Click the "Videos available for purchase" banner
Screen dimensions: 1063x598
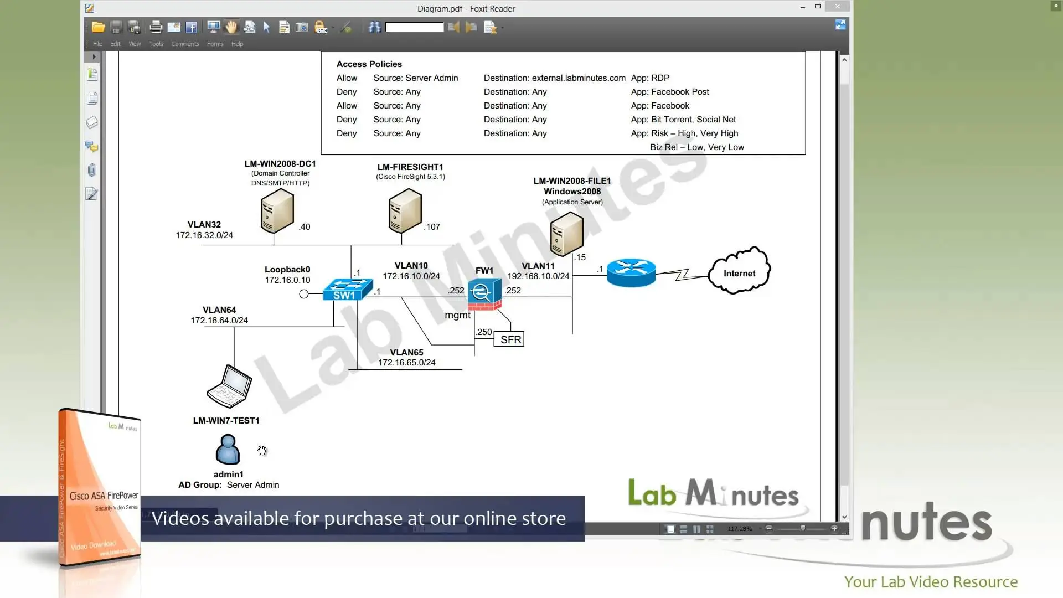click(x=359, y=518)
